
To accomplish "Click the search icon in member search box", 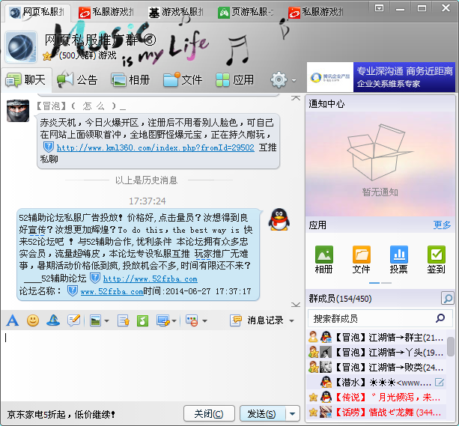I will (x=440, y=318).
